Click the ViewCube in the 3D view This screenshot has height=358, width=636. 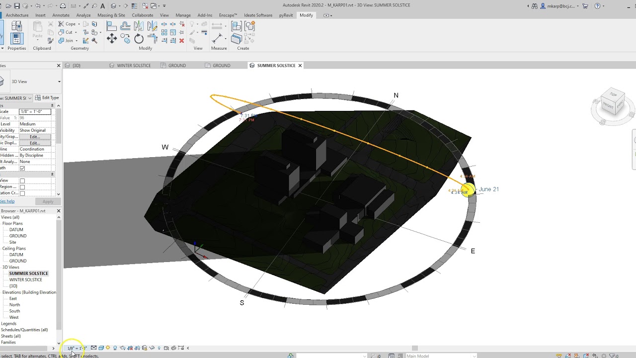click(x=613, y=102)
